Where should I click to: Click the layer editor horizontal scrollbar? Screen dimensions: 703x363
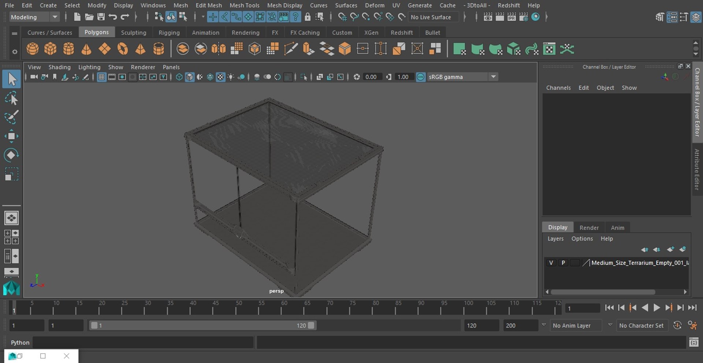603,292
